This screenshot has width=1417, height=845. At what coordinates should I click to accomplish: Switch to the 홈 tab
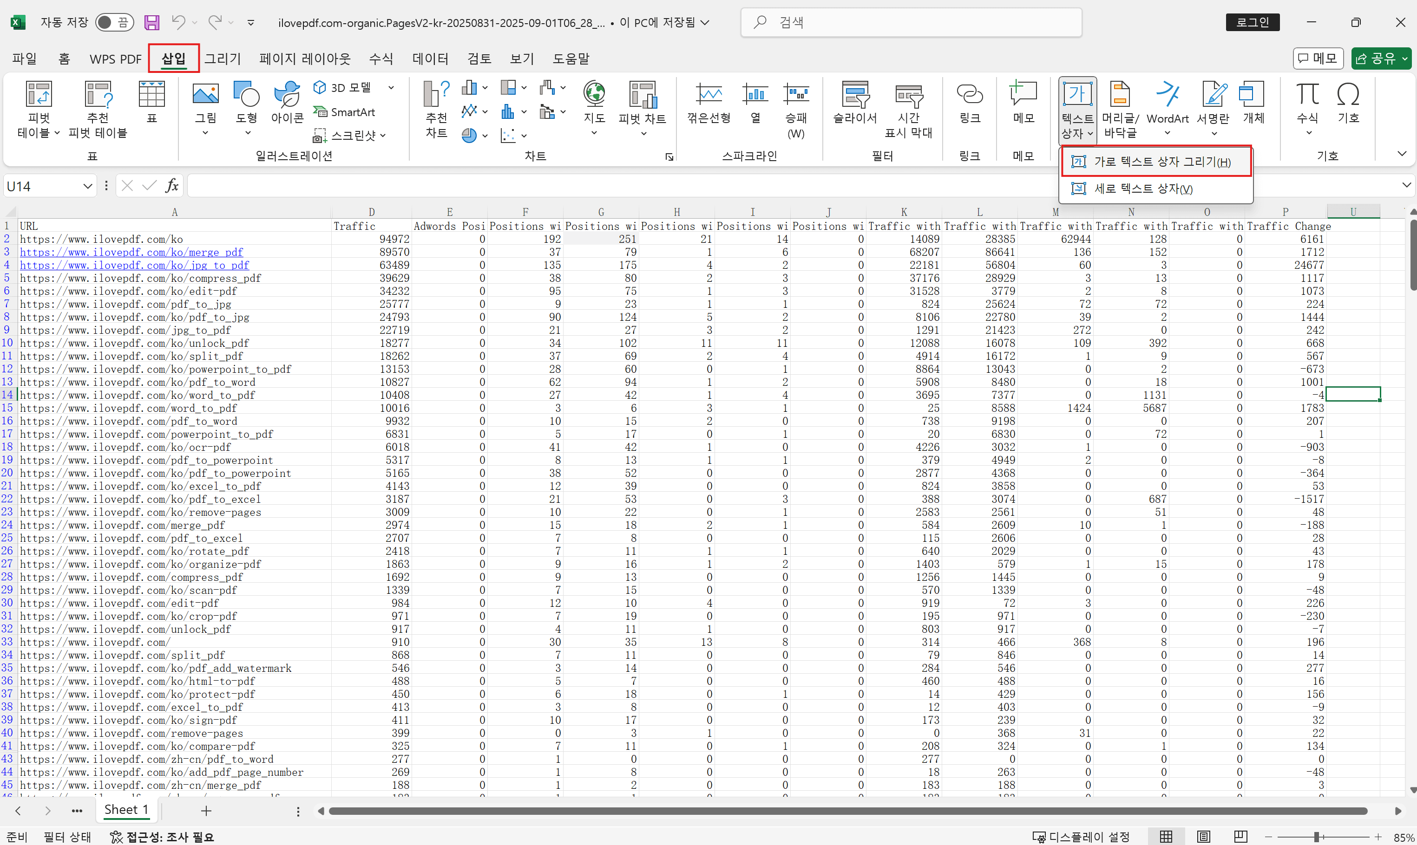tap(64, 58)
